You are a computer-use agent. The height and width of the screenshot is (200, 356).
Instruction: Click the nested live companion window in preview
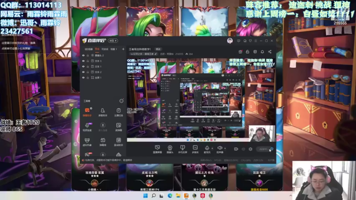tap(201, 99)
